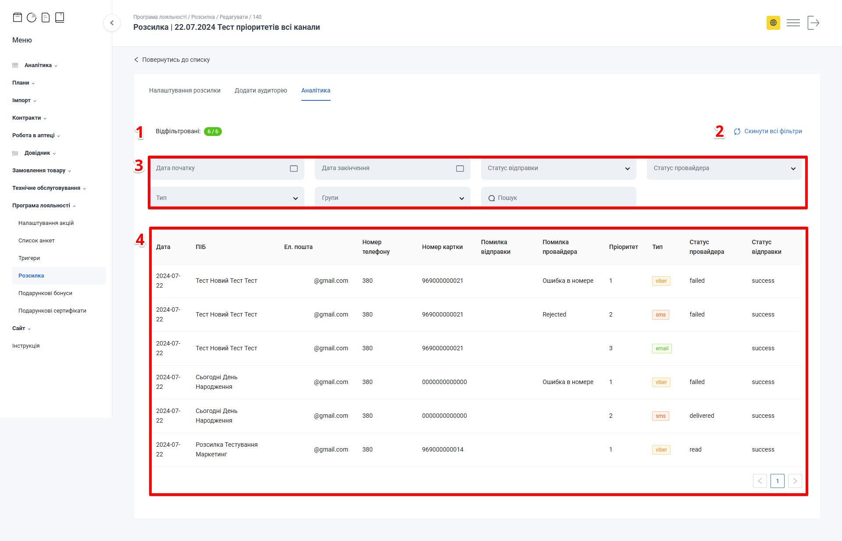842x541 pixels.
Task: Click the search magnifier icon in Пошук
Action: pos(492,198)
